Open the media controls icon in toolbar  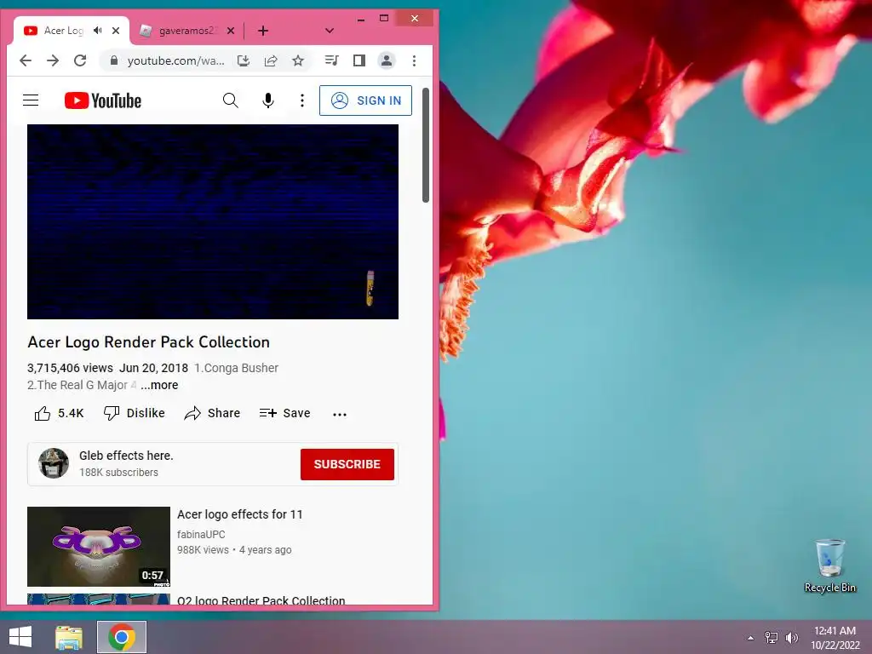[332, 60]
